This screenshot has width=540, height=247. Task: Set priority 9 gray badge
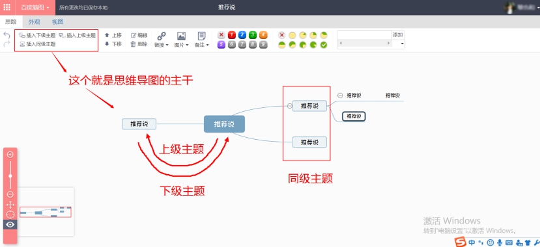[x=263, y=45]
